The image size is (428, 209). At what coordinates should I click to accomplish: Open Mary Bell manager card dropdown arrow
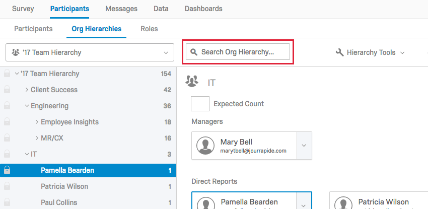[x=304, y=146]
